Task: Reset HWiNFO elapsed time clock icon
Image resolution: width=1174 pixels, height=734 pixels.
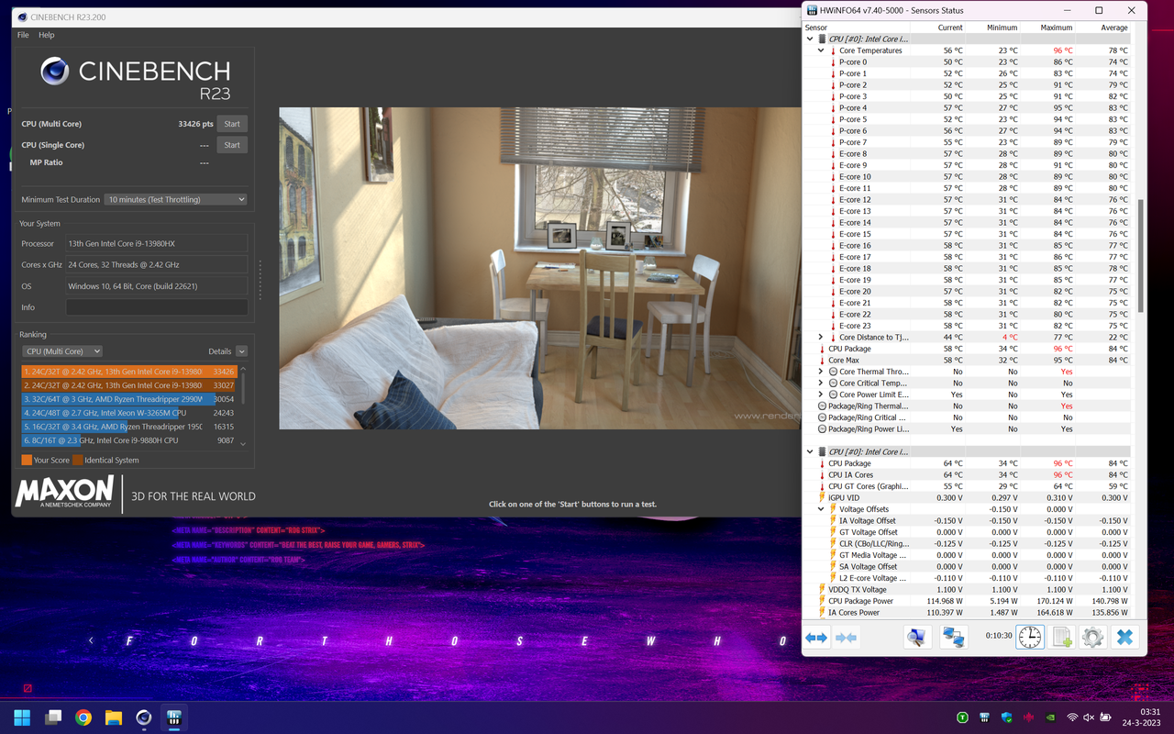Action: coord(1030,637)
